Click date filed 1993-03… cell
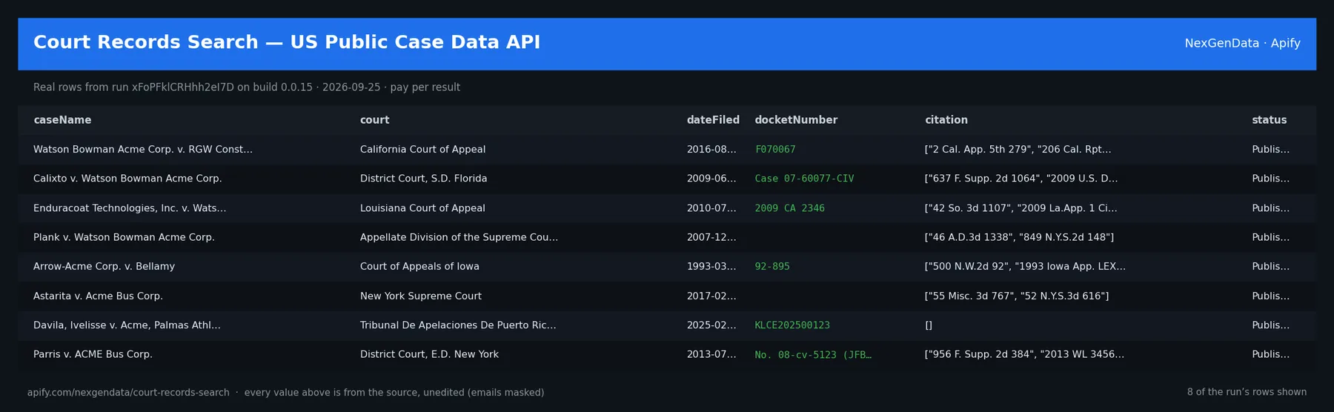 [x=711, y=267]
